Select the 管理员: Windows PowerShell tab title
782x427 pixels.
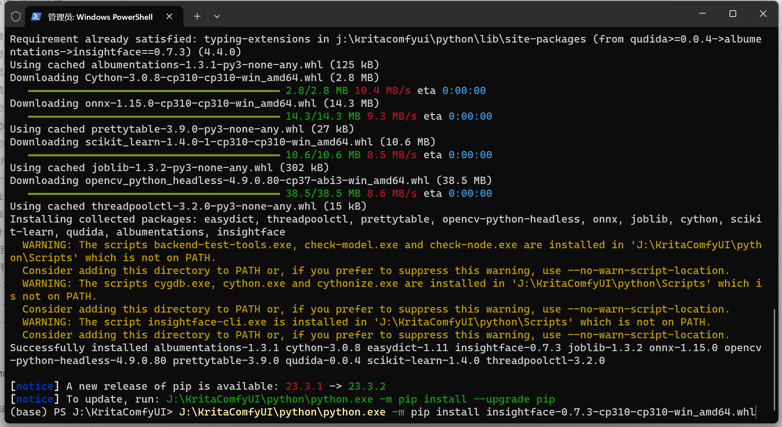pos(100,17)
